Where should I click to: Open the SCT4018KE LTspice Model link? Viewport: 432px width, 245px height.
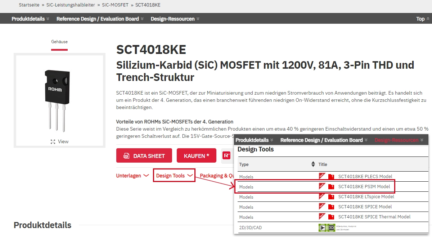(x=366, y=197)
